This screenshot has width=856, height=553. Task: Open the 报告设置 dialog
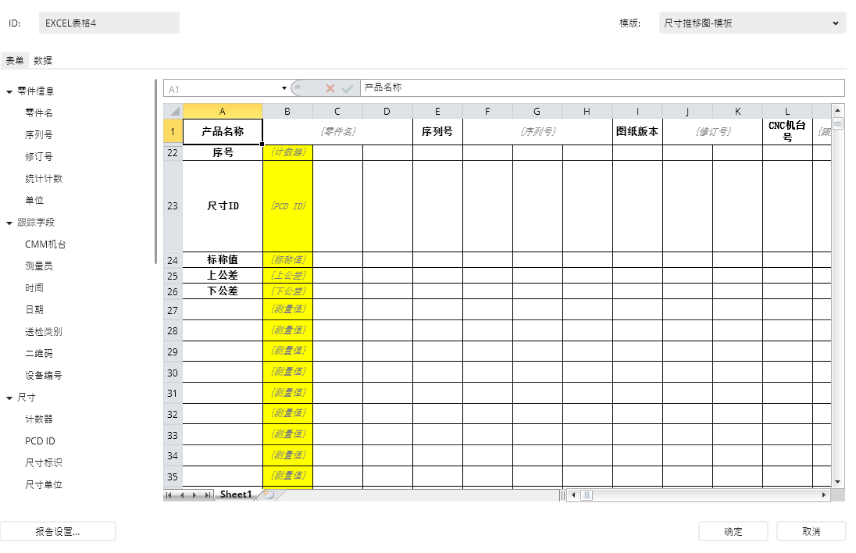tap(59, 530)
